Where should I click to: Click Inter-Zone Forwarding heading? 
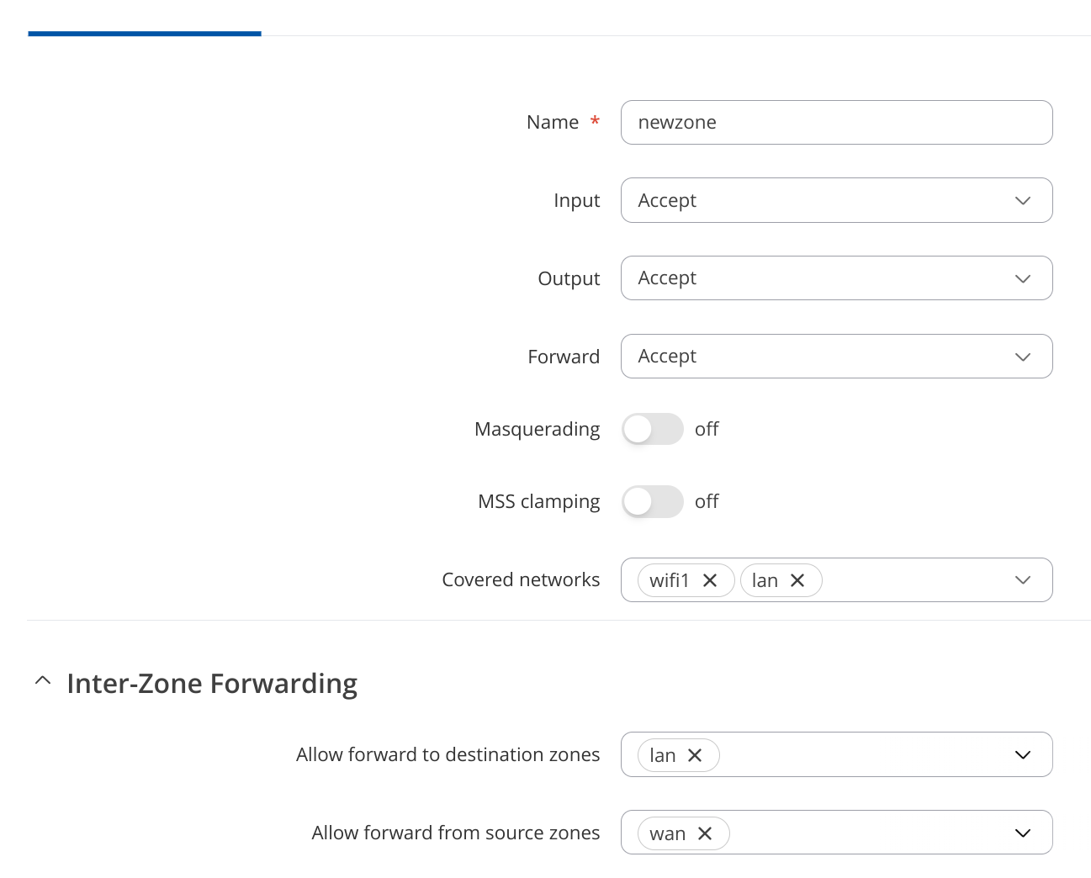click(212, 684)
